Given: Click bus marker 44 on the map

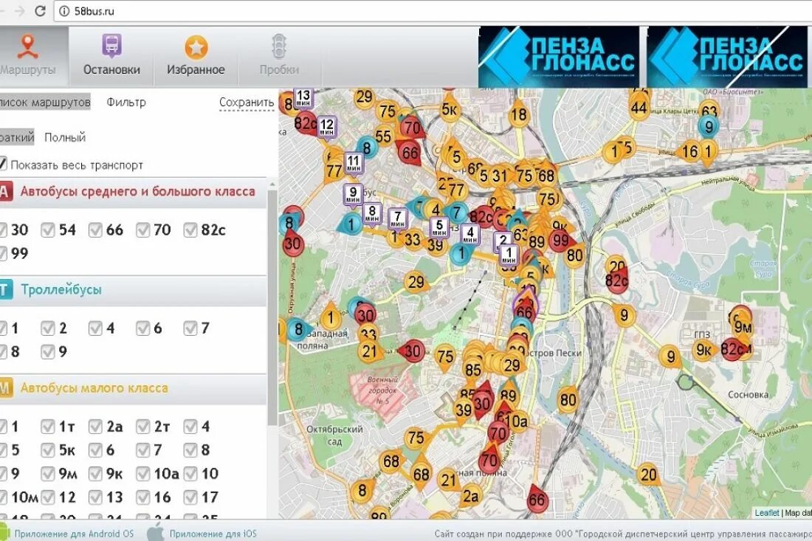Looking at the screenshot, I should point(639,108).
